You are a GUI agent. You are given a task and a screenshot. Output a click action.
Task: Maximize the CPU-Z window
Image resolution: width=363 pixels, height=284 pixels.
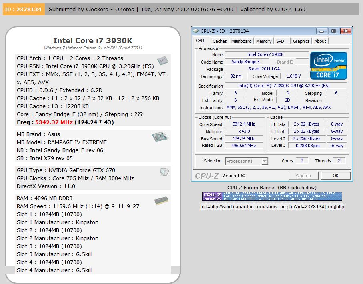coord(333,31)
